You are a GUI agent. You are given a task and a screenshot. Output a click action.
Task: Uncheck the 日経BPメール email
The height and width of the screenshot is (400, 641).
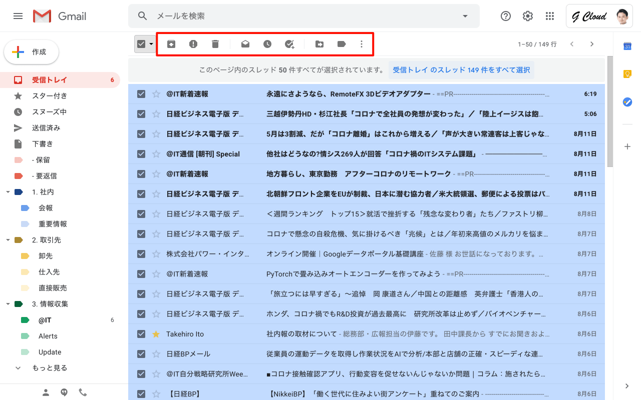pyautogui.click(x=141, y=354)
